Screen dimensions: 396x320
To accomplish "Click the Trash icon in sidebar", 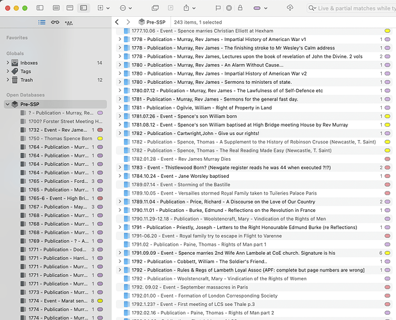I will [x=15, y=80].
